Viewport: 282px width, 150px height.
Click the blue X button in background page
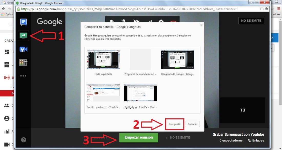(x=272, y=38)
